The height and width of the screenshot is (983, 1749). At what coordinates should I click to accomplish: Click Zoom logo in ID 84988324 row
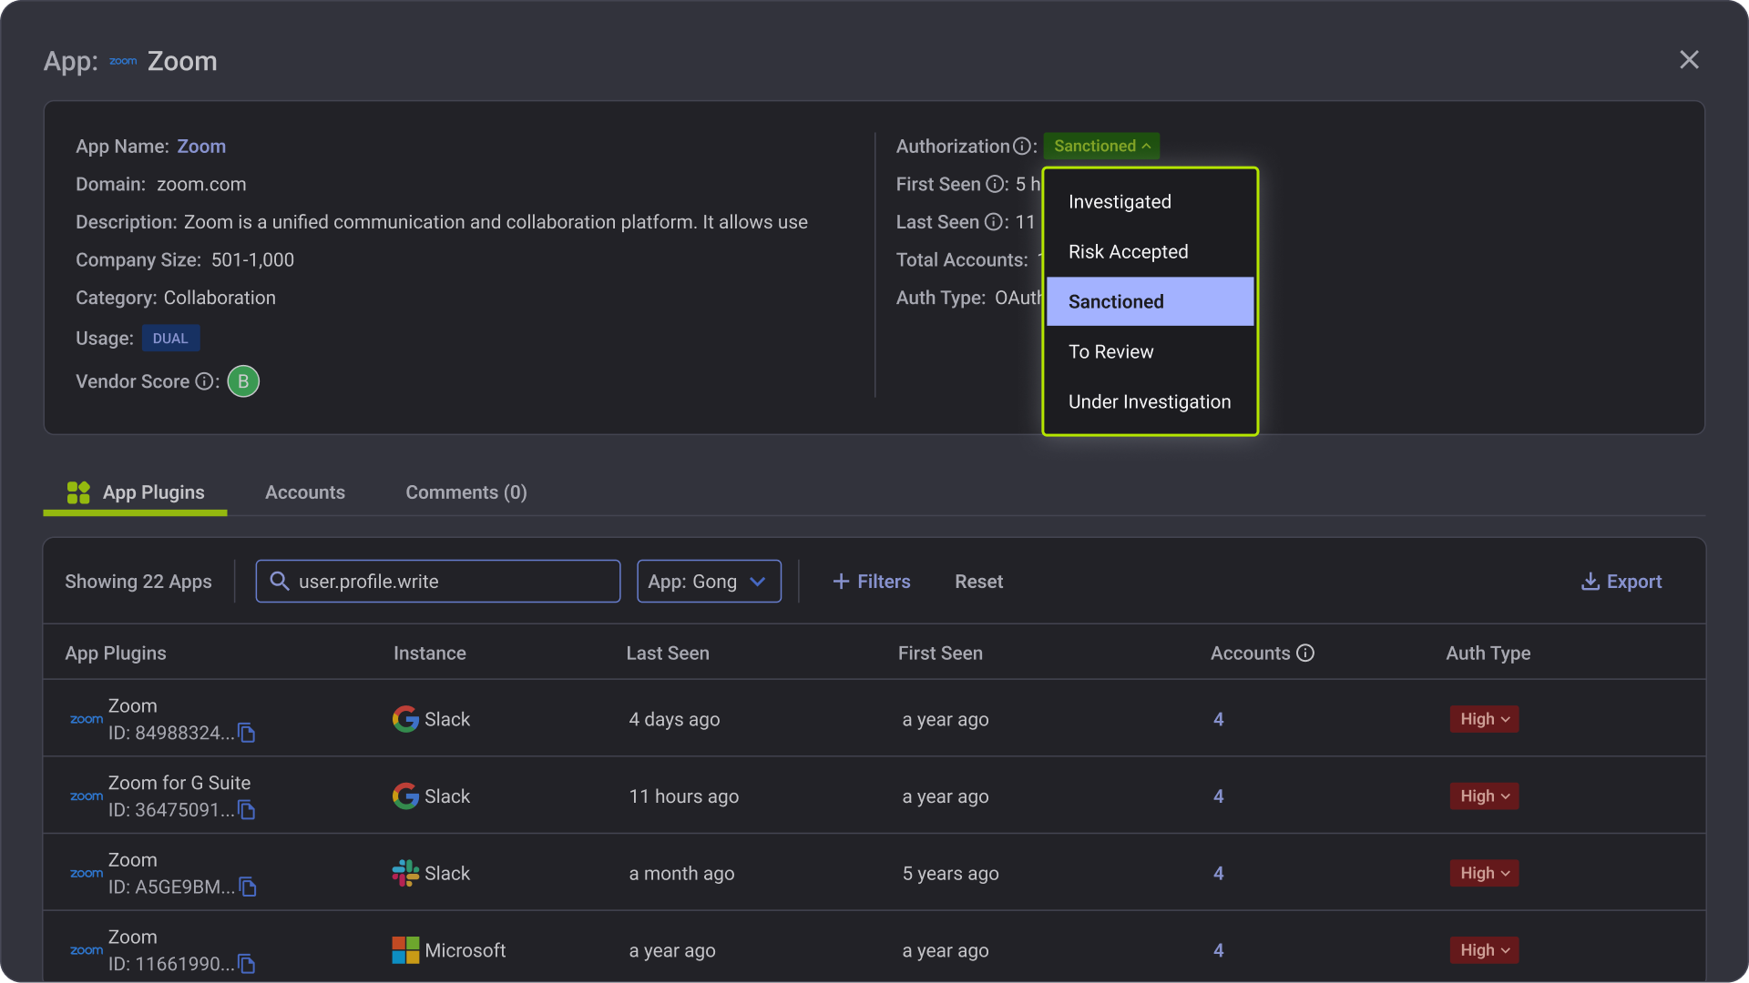point(87,719)
